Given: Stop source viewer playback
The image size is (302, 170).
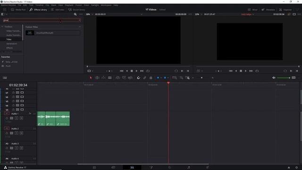Looking at the screenshot, I should pyautogui.click(x=132, y=71).
